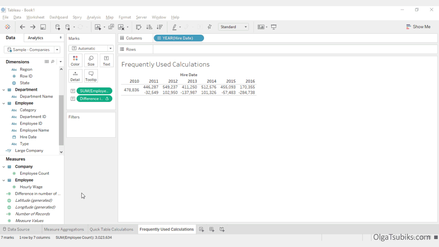This screenshot has width=439, height=247.
Task: Click the text icon beside Difference pill
Action: (73, 98)
